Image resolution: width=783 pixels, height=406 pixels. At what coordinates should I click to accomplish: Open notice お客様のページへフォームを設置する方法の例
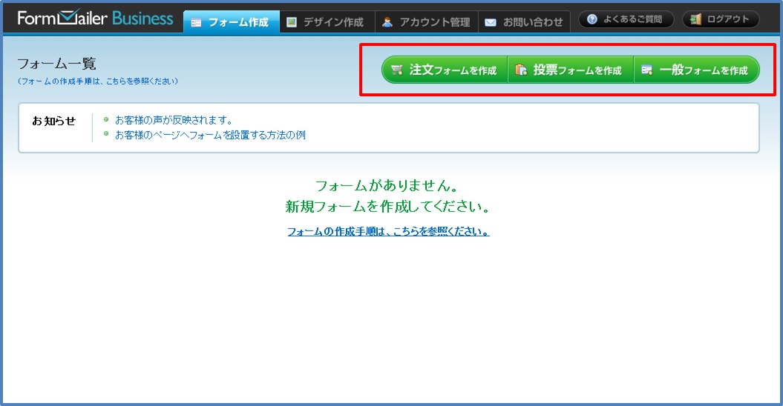tap(210, 135)
